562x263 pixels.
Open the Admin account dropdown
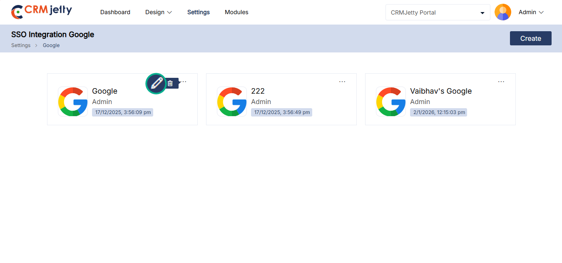pos(531,12)
